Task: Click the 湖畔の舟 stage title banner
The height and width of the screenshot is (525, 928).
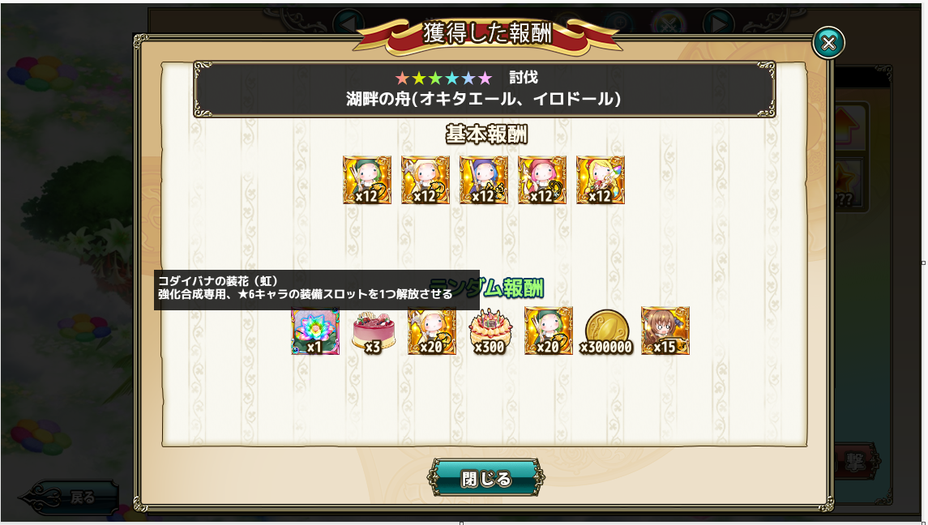Action: [x=484, y=89]
